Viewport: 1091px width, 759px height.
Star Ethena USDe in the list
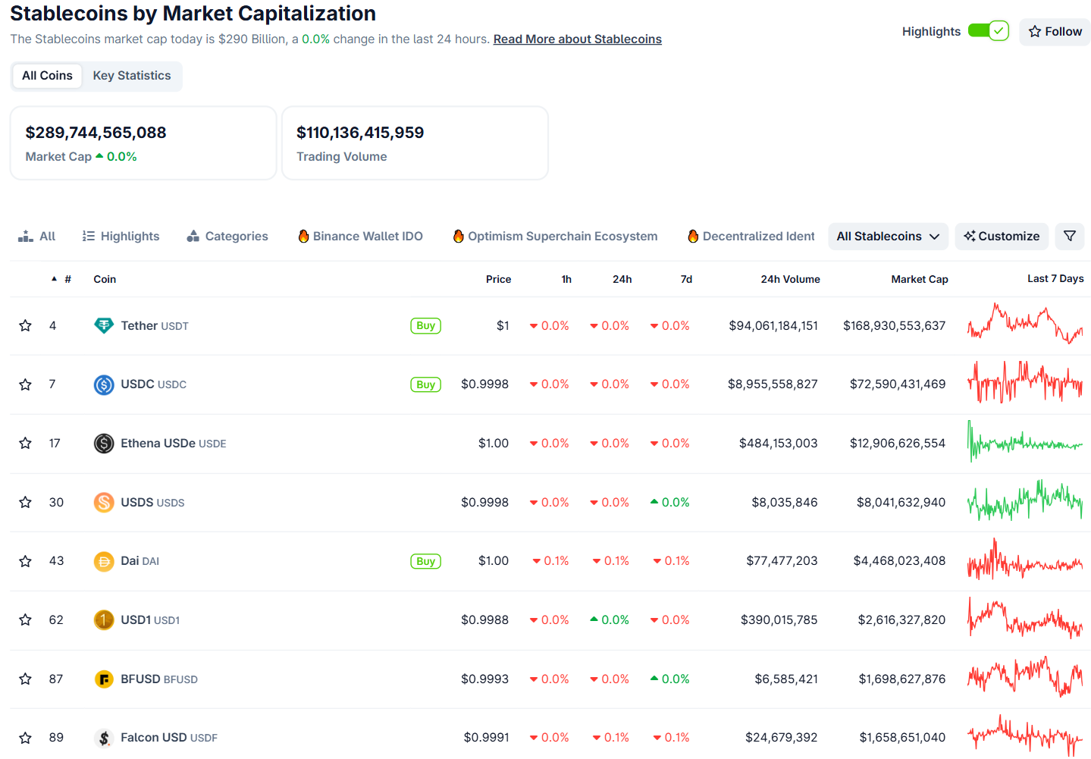click(25, 443)
